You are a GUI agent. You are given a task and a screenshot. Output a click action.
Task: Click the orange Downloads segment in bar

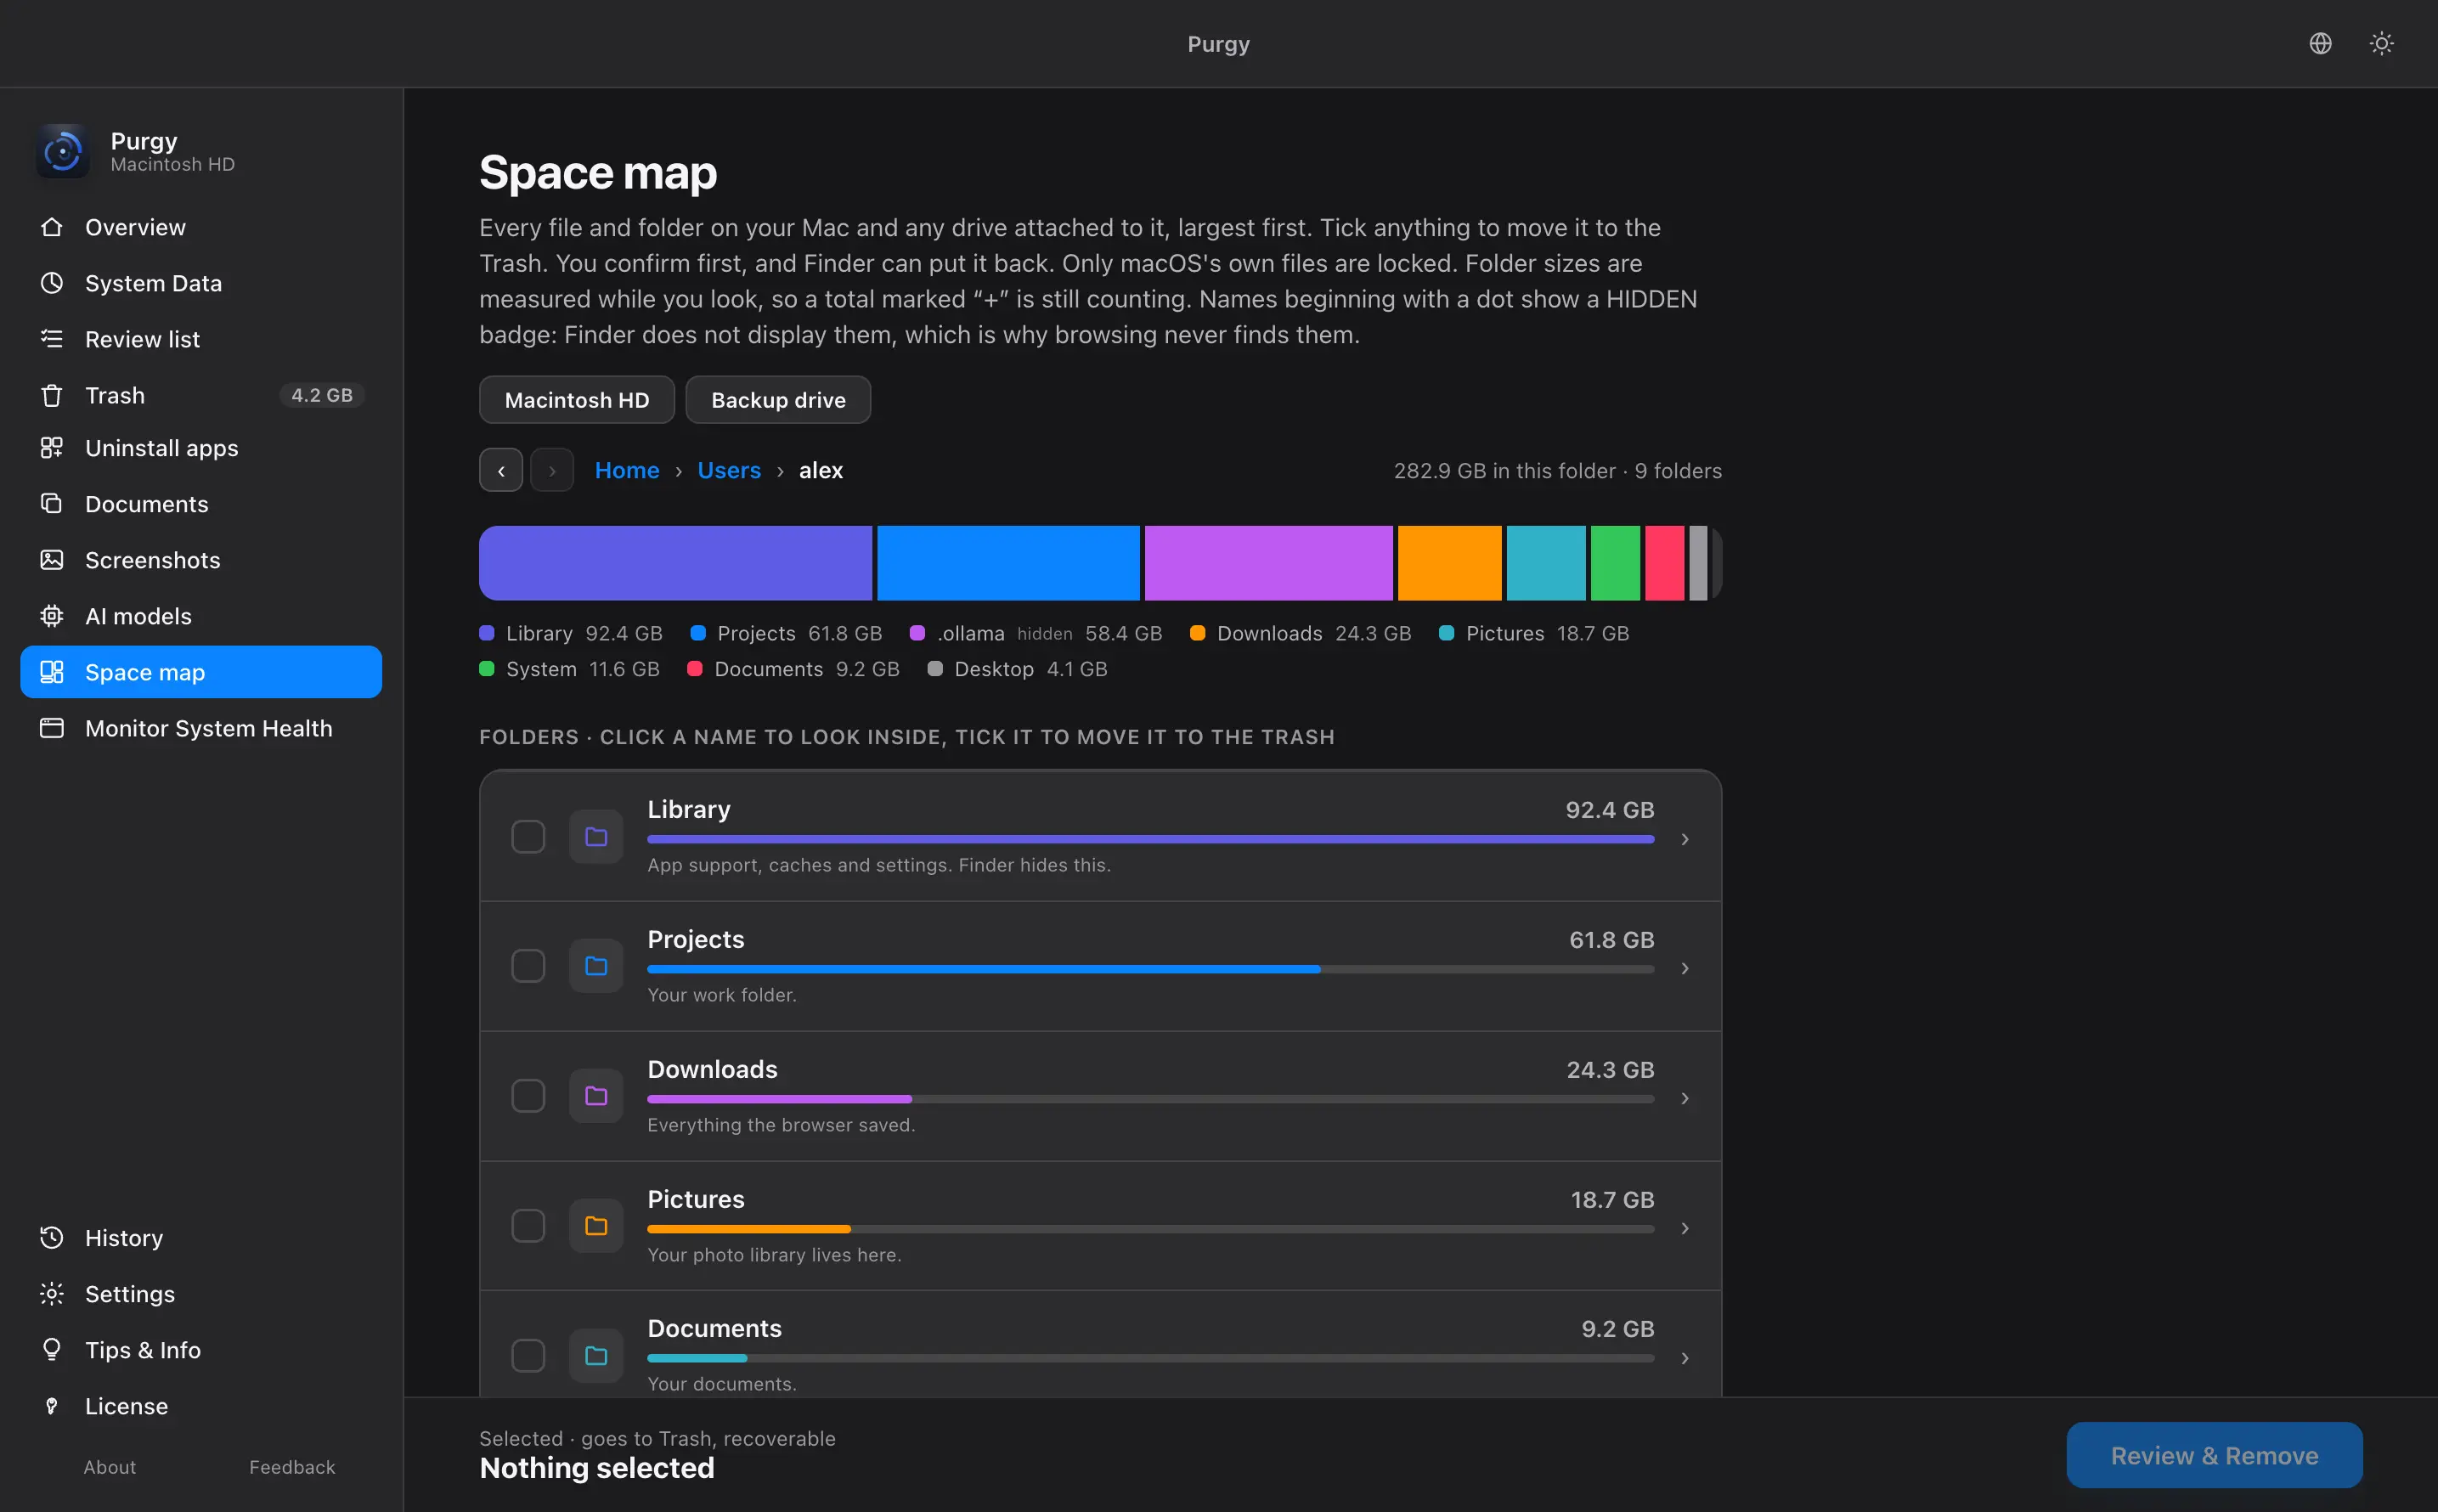(x=1449, y=563)
